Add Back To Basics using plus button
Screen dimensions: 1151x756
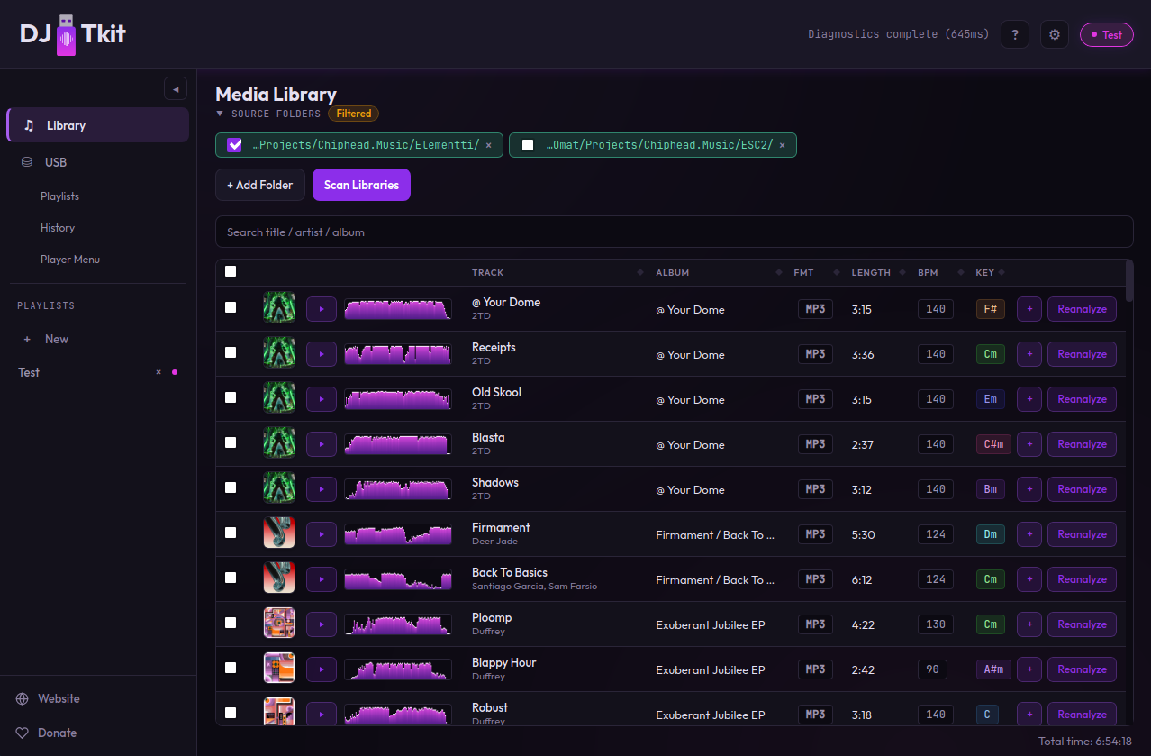pos(1029,579)
